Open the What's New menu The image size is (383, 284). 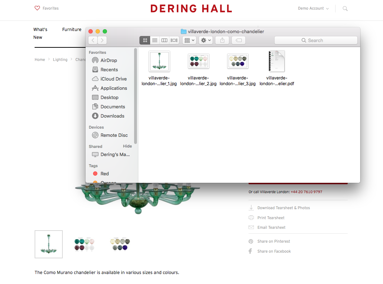point(40,33)
